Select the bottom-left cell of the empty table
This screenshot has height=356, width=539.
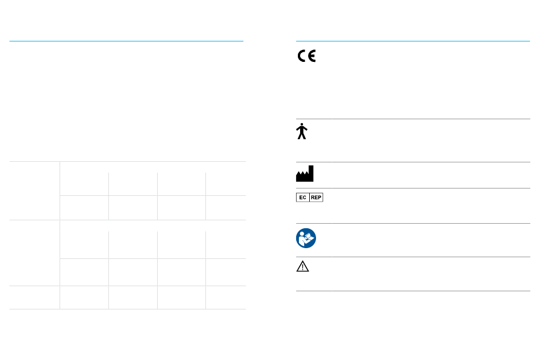point(35,298)
